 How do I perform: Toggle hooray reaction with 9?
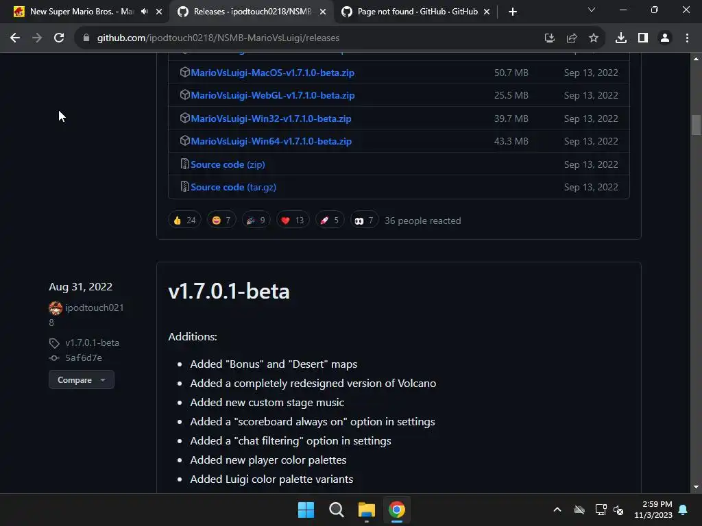pos(256,221)
